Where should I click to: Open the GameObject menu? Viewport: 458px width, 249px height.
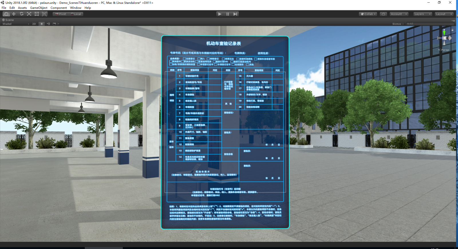[39, 8]
